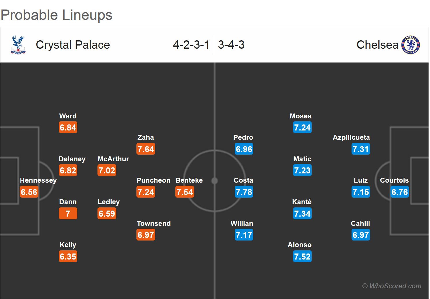Click the Chelsea club crest
Viewport: 430px width, 299px height.
click(x=411, y=45)
